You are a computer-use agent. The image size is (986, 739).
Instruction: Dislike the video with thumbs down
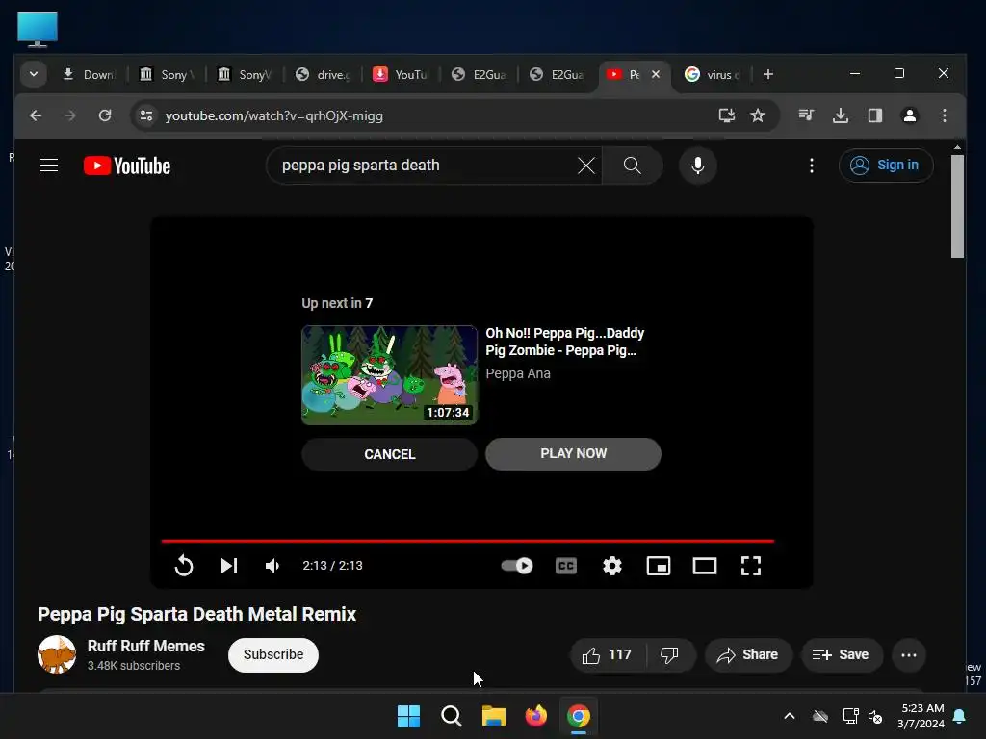670,654
